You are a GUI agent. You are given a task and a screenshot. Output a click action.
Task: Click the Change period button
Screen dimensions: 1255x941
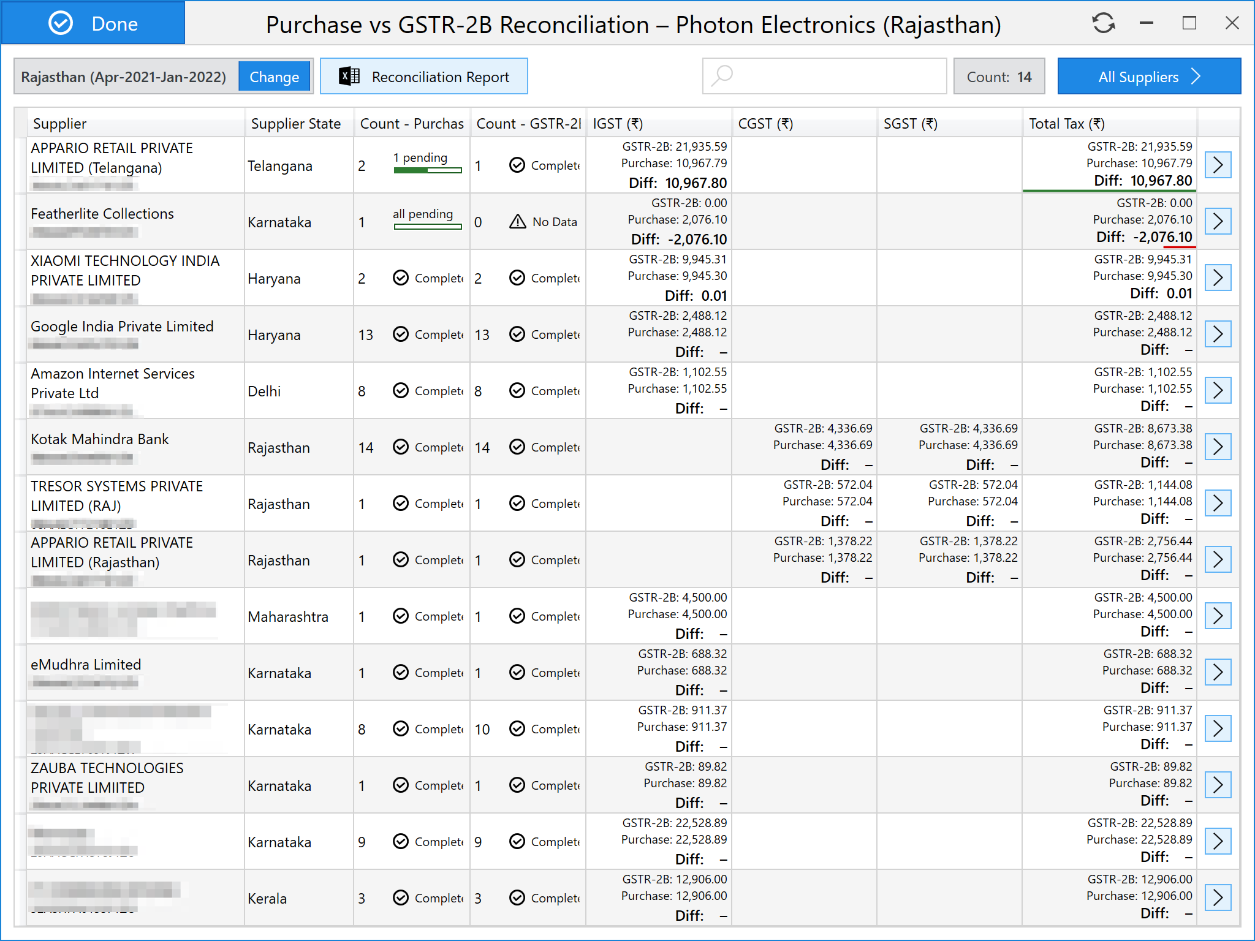pyautogui.click(x=274, y=77)
